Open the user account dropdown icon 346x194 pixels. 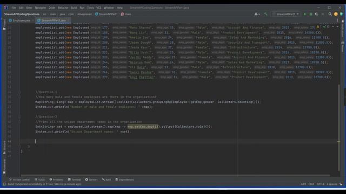click(x=257, y=14)
